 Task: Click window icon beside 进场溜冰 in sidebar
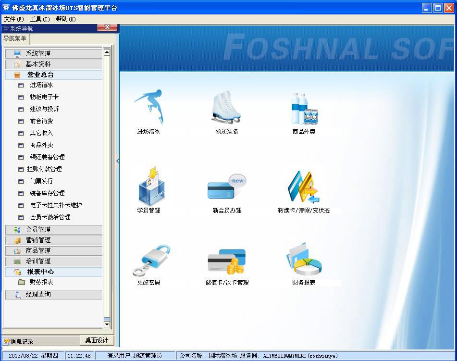[21, 86]
